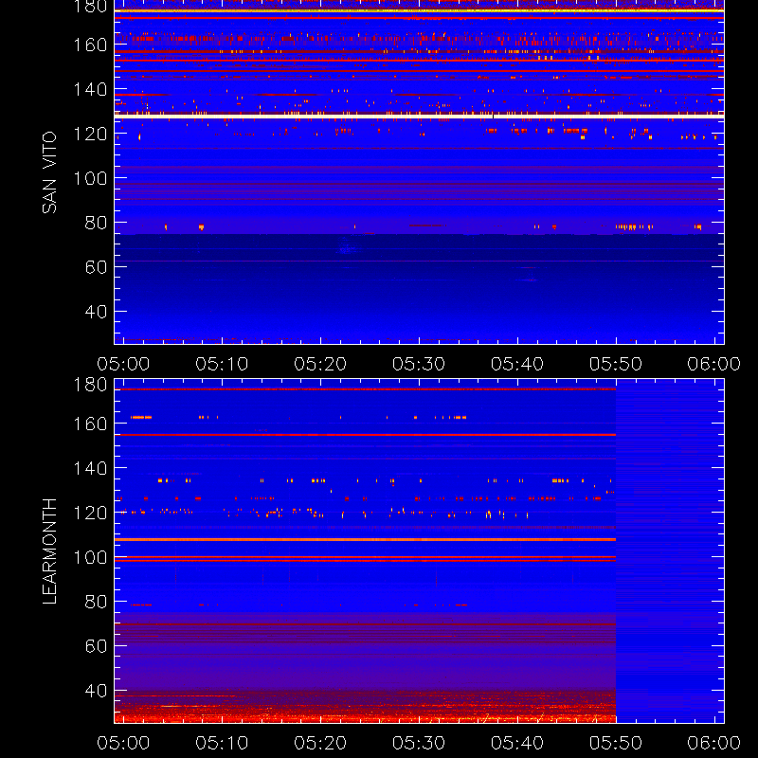Select the 05:30 time label under Learmonth plot

click(419, 743)
